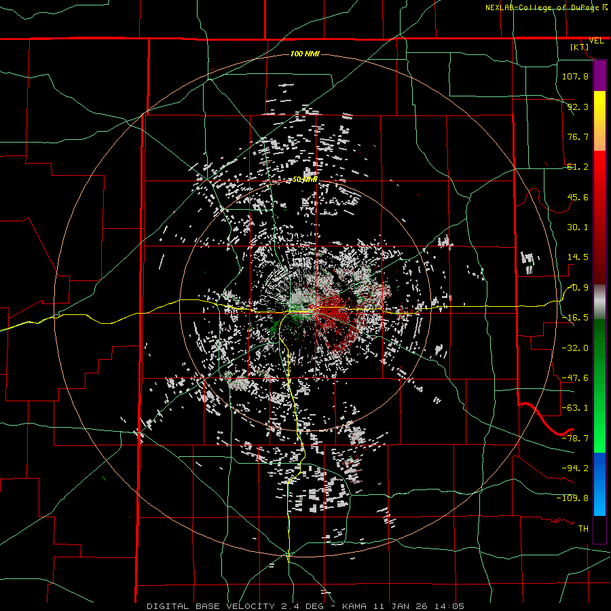The image size is (611, 611).
Task: Select the 107.8 scale value
Action: point(575,76)
